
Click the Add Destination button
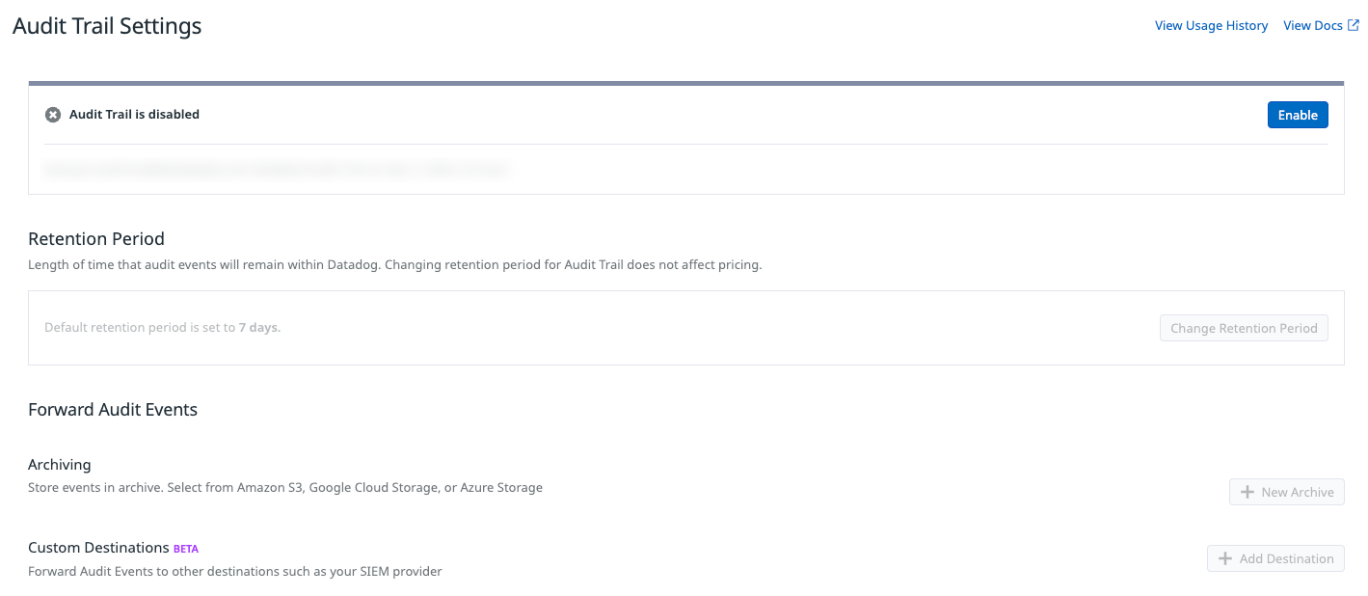coord(1275,558)
